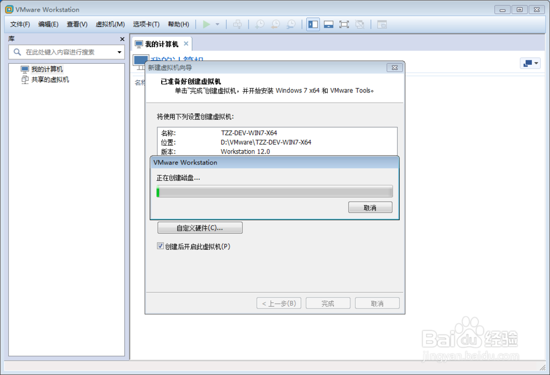This screenshot has height=375, width=550.
Task: Click the 自定义硬件(C)... button
Action: [x=200, y=228]
